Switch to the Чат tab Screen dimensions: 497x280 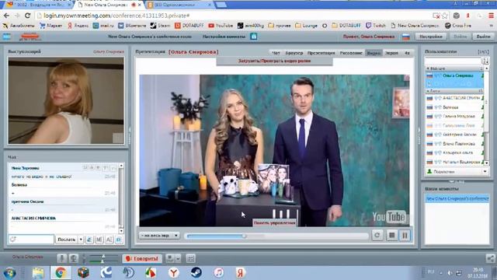[x=276, y=53]
